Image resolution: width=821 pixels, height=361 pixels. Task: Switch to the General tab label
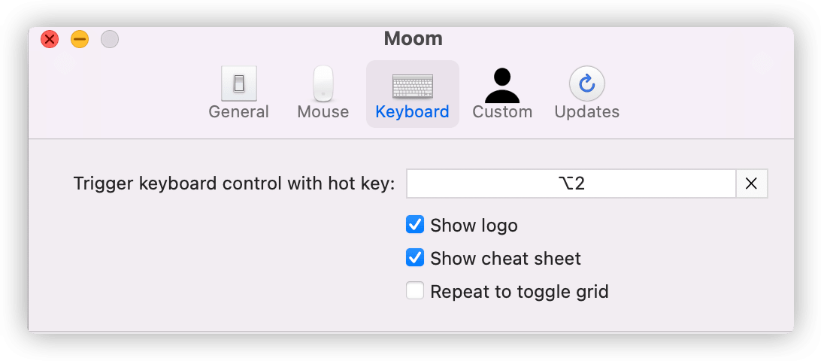click(x=239, y=111)
